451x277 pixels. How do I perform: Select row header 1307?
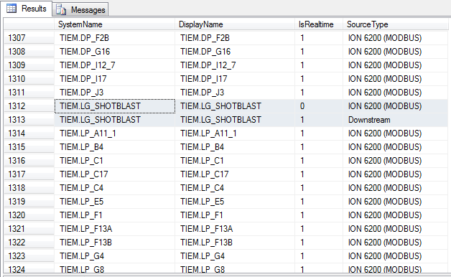(29, 38)
